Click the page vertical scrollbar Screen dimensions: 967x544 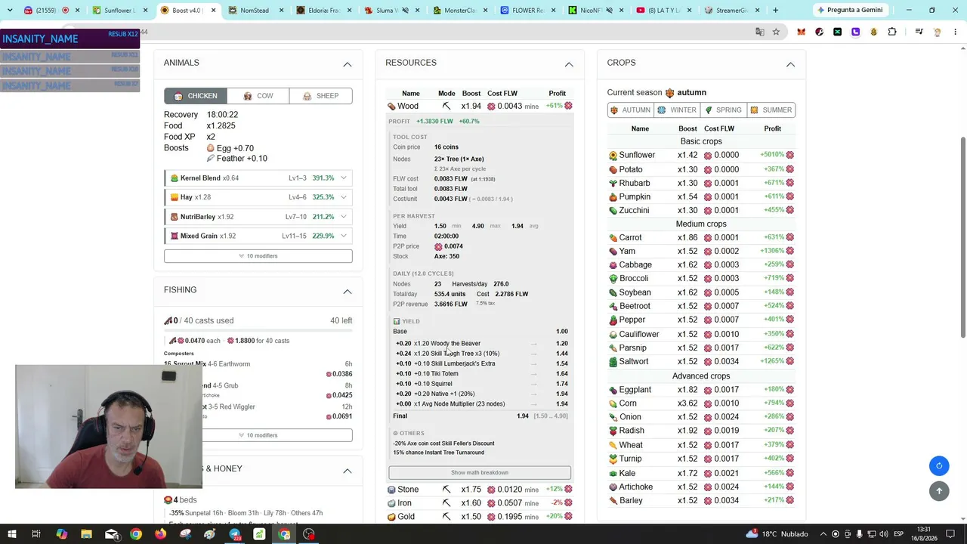point(962,236)
